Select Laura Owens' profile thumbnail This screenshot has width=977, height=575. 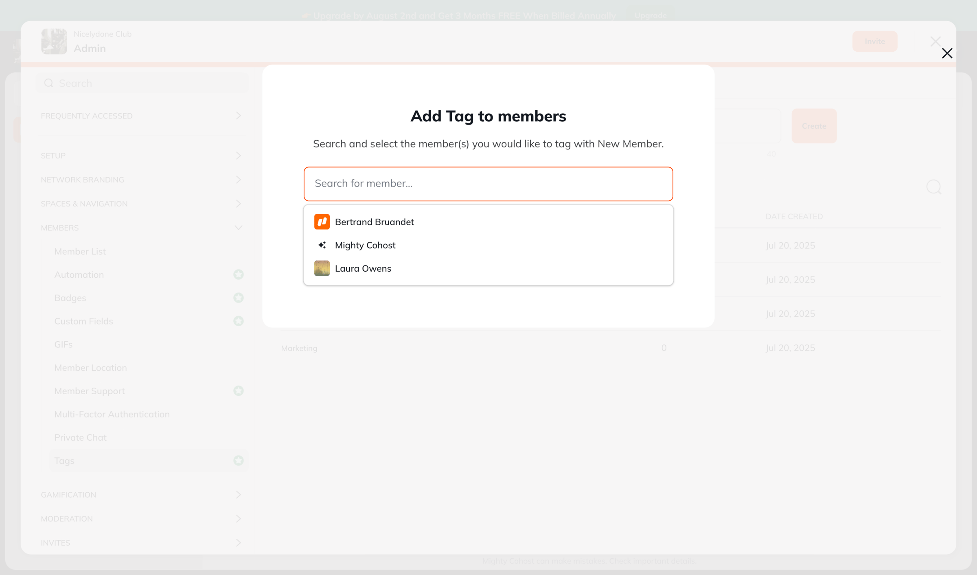322,268
